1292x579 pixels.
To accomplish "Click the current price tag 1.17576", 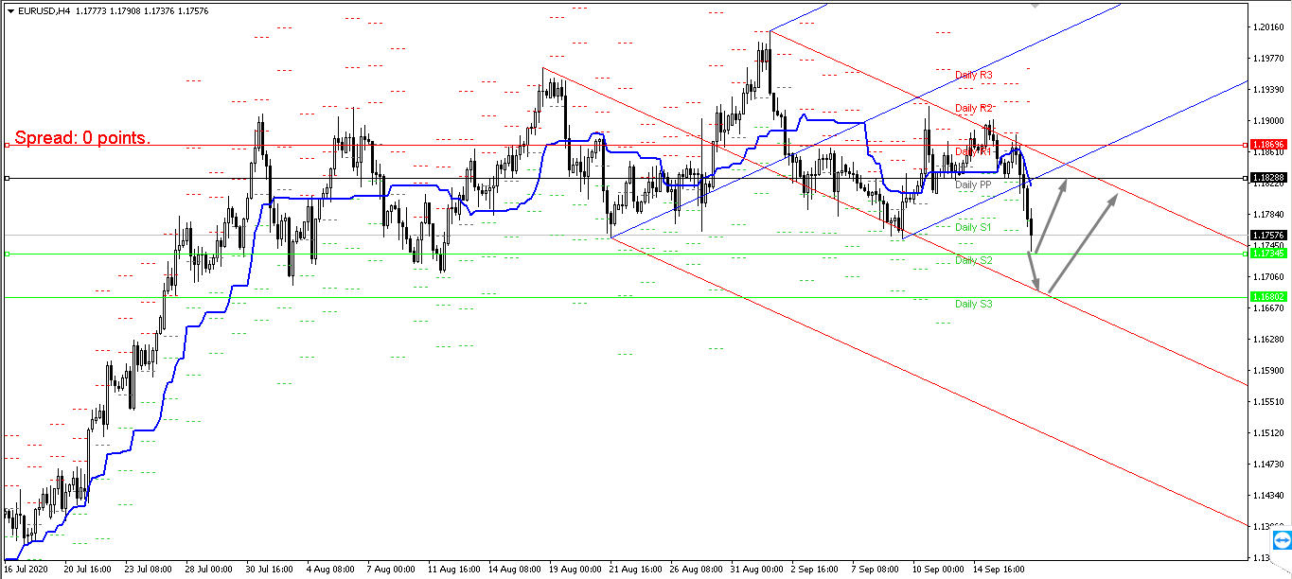I will (x=1267, y=235).
